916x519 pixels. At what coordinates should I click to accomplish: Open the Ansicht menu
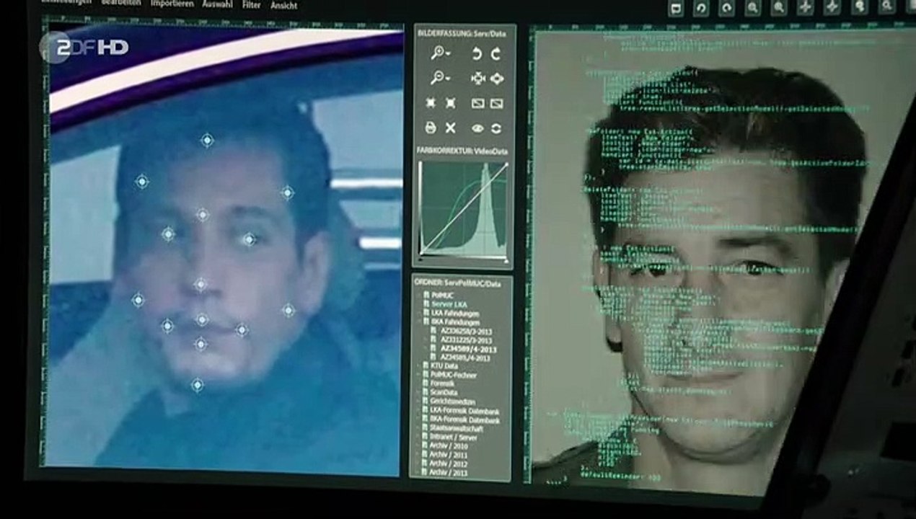point(283,5)
